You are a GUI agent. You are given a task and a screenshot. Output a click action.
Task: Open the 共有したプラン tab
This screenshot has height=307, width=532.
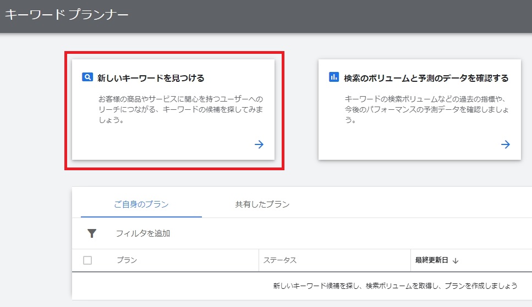tap(262, 204)
